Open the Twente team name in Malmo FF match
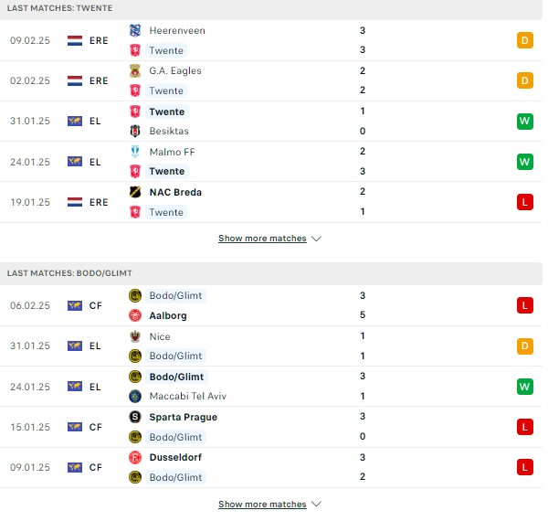Screen dimensions: 548x521 click(167, 171)
